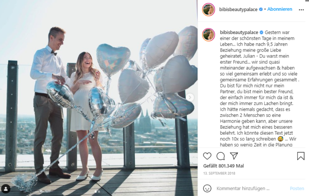The image size is (309, 196).
Task: Like the post with the heart icon
Action: (x=207, y=156)
